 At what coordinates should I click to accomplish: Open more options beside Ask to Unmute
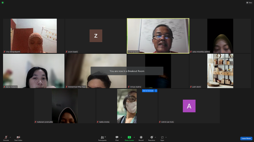(x=156, y=91)
